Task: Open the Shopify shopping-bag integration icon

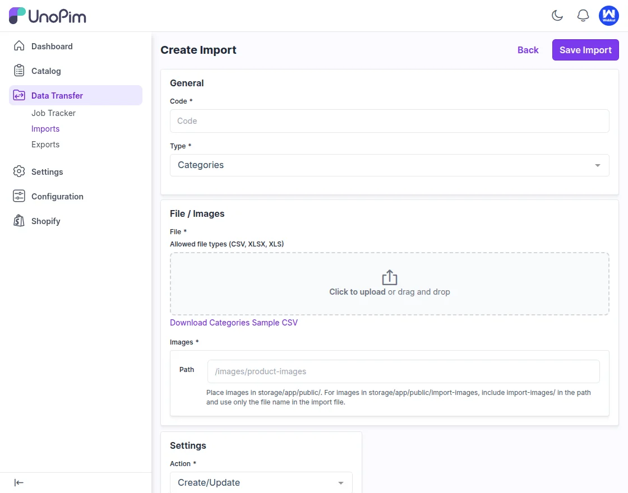Action: click(x=19, y=221)
